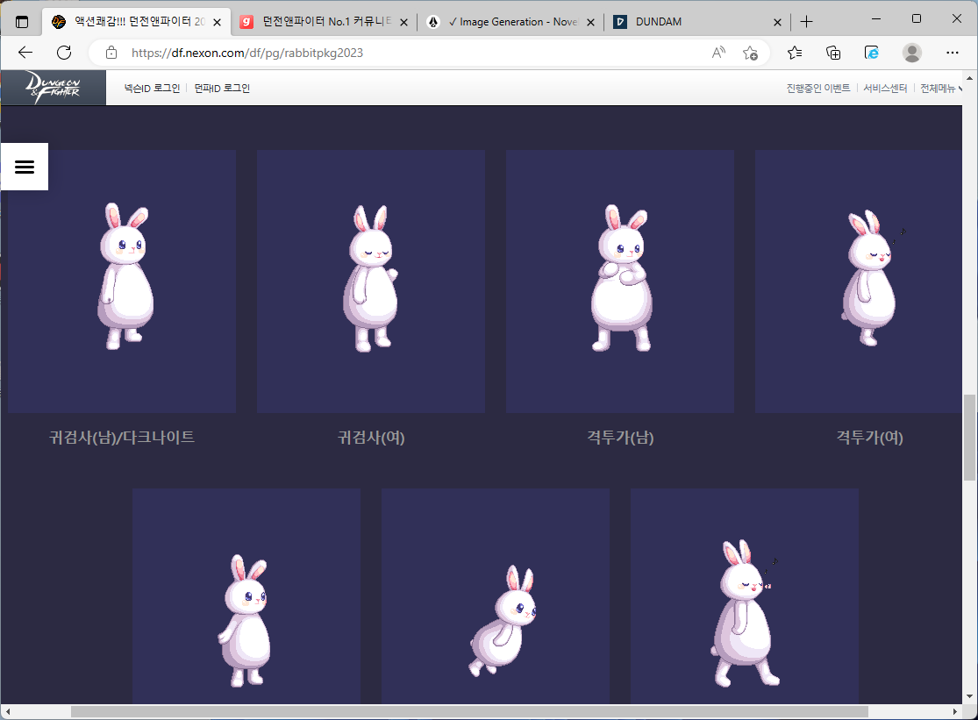
Task: Open the browser Settings and more menu
Action: click(x=952, y=53)
